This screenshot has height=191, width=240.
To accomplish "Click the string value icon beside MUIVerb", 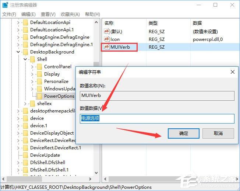I will click(x=106, y=47).
